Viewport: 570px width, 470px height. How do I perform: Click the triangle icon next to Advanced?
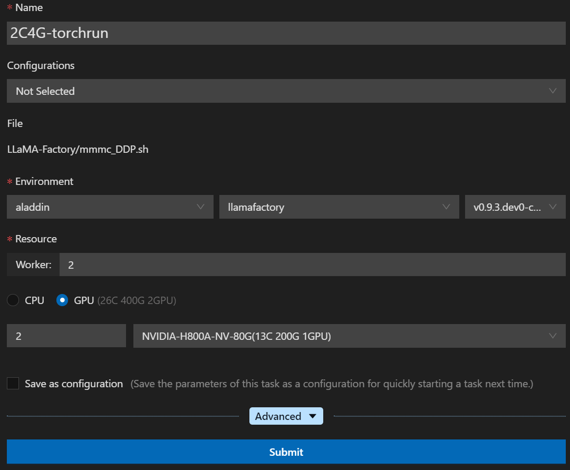(312, 416)
